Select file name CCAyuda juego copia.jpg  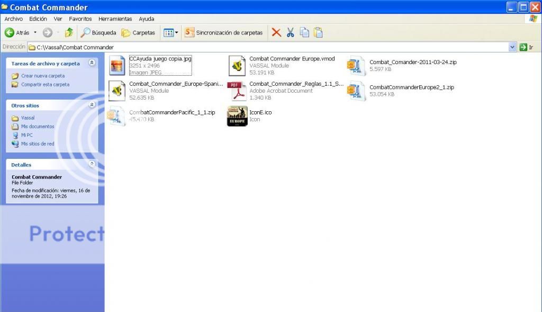point(160,59)
